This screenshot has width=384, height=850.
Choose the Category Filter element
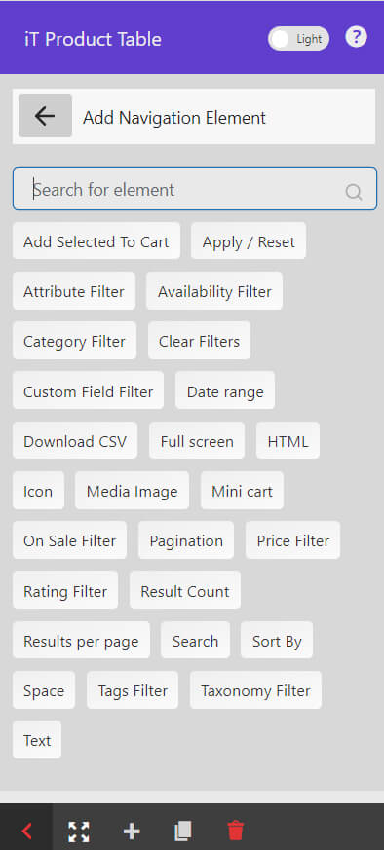(x=74, y=341)
